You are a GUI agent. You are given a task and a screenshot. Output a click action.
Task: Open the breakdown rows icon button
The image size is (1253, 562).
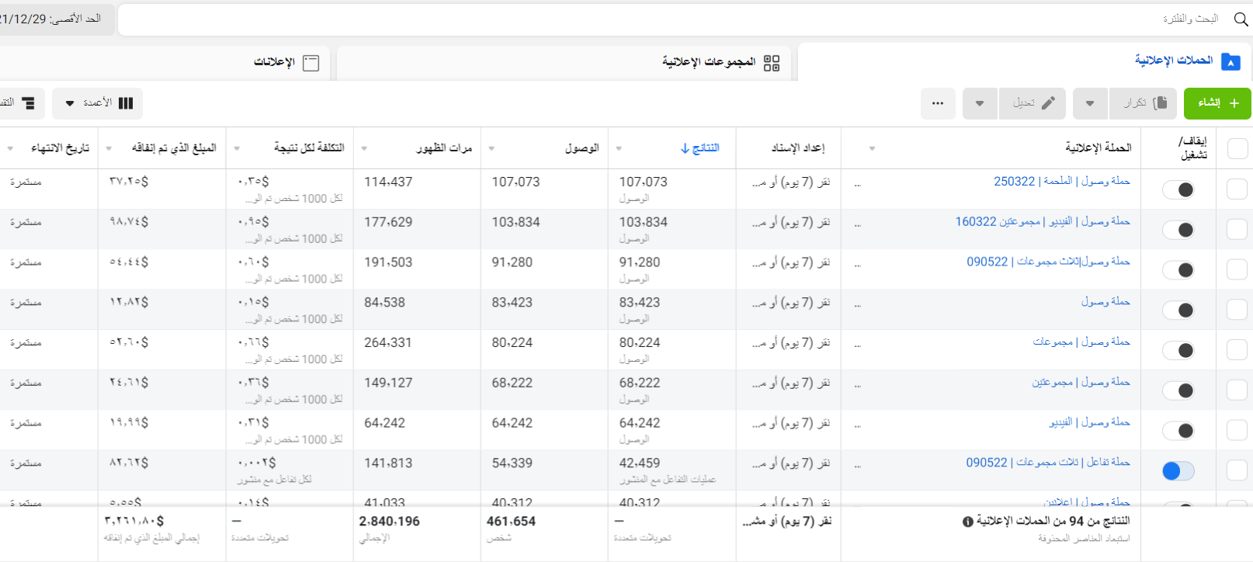coord(23,103)
